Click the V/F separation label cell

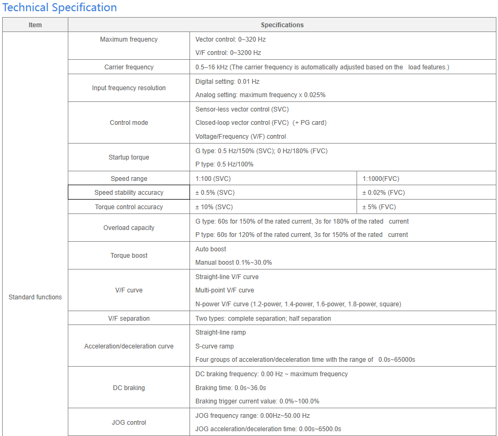coord(129,319)
